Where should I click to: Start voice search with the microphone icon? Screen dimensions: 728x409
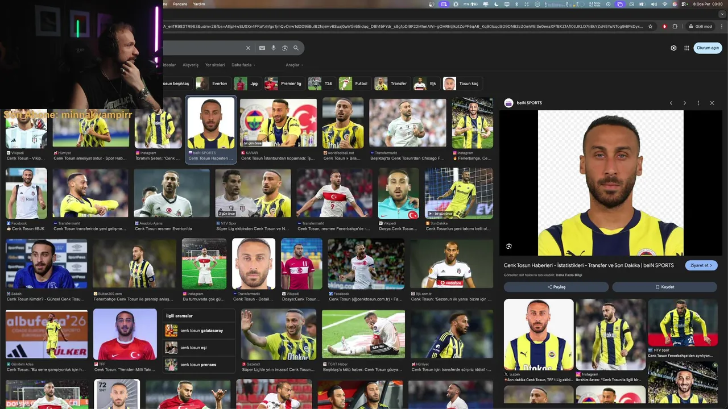point(274,48)
